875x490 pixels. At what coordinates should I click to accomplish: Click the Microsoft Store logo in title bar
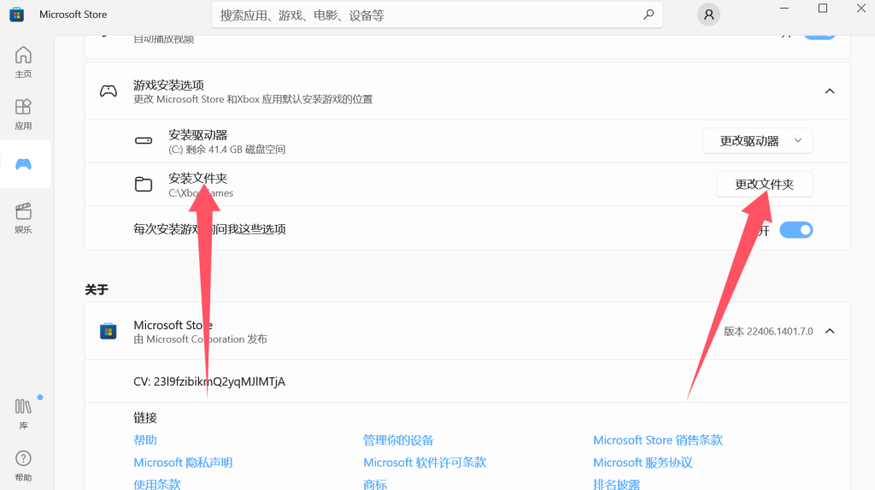pos(17,15)
